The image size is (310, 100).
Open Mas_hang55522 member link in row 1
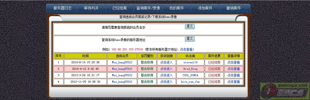(122, 63)
